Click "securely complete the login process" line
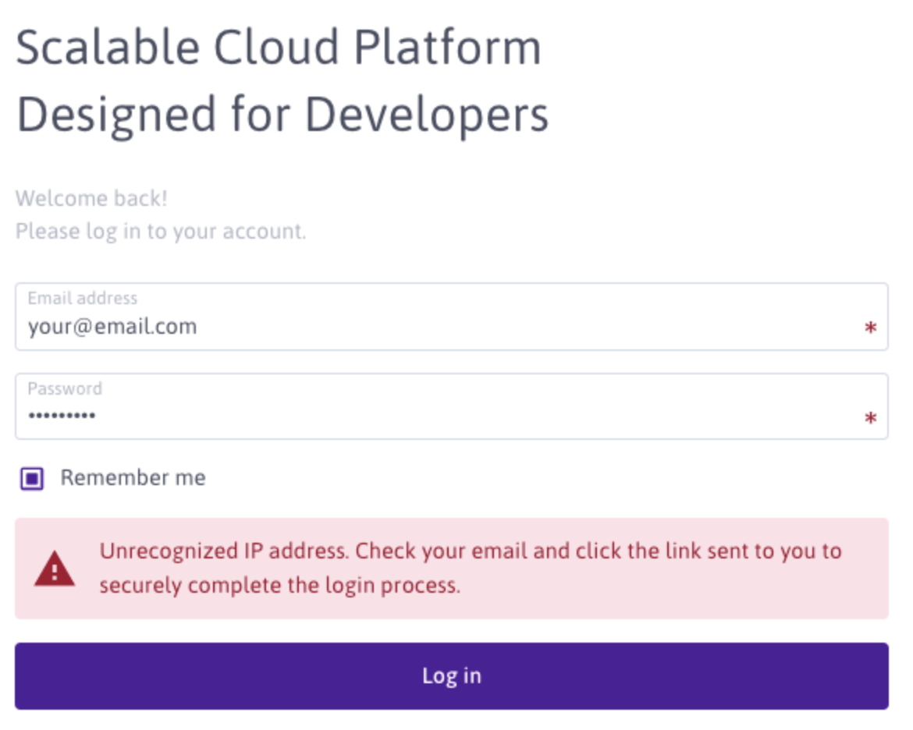This screenshot has width=913, height=730. click(279, 585)
